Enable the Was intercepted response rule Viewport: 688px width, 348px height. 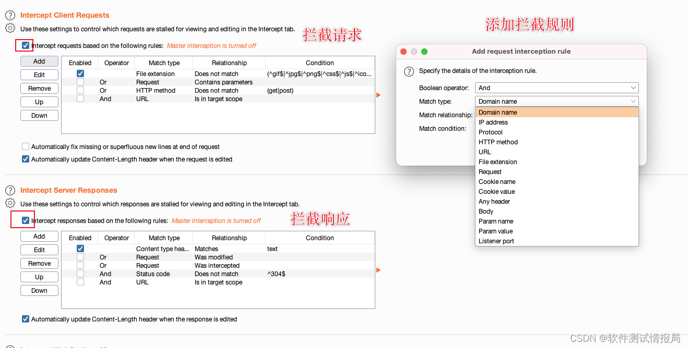pyautogui.click(x=80, y=266)
